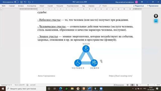Click the Save icon in title bar

coord(21,2)
